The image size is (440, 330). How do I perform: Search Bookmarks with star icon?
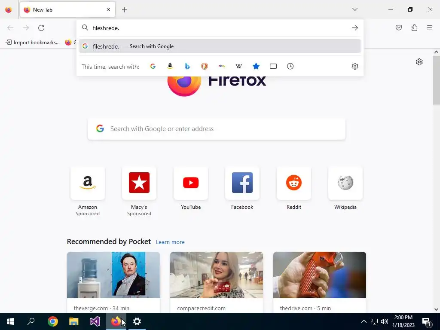tap(256, 66)
